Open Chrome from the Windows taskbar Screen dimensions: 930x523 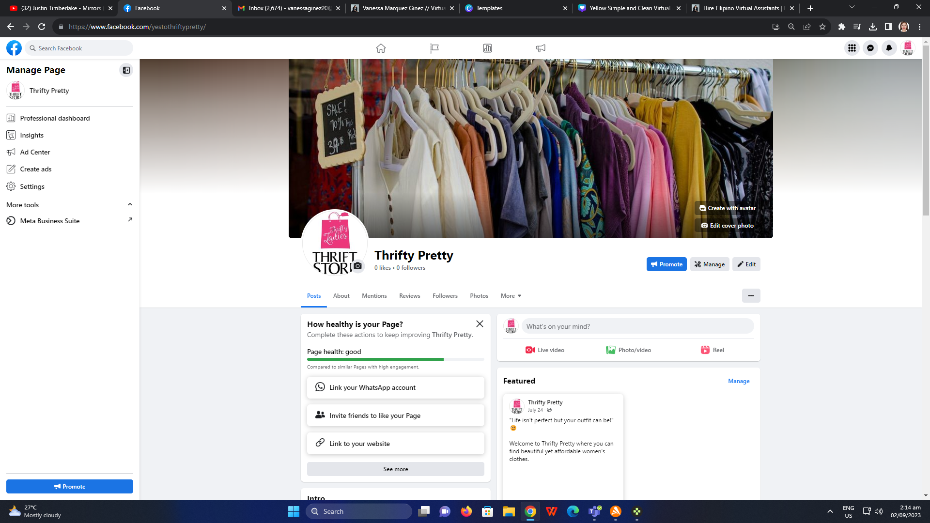click(x=530, y=511)
